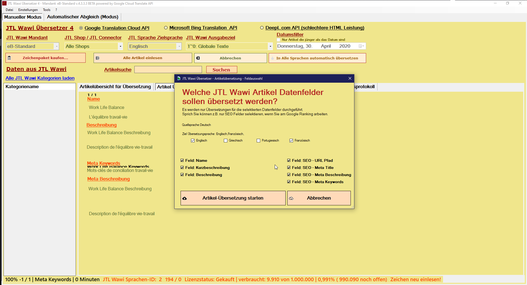The image size is (527, 285).
Task: Click the JTL Shop / JTL Connector label link
Action: point(93,38)
